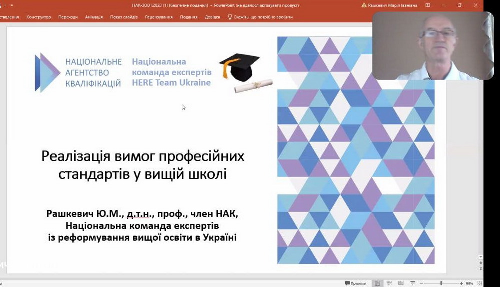Open the Показ слайдів tab
Image resolution: width=500 pixels, height=287 pixels.
(x=124, y=17)
